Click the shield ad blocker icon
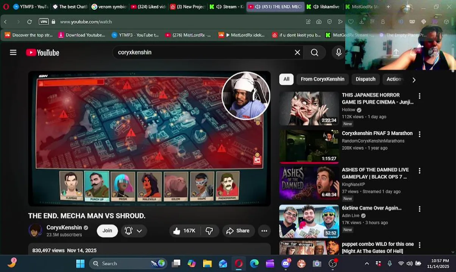456x272 pixels. (x=330, y=22)
